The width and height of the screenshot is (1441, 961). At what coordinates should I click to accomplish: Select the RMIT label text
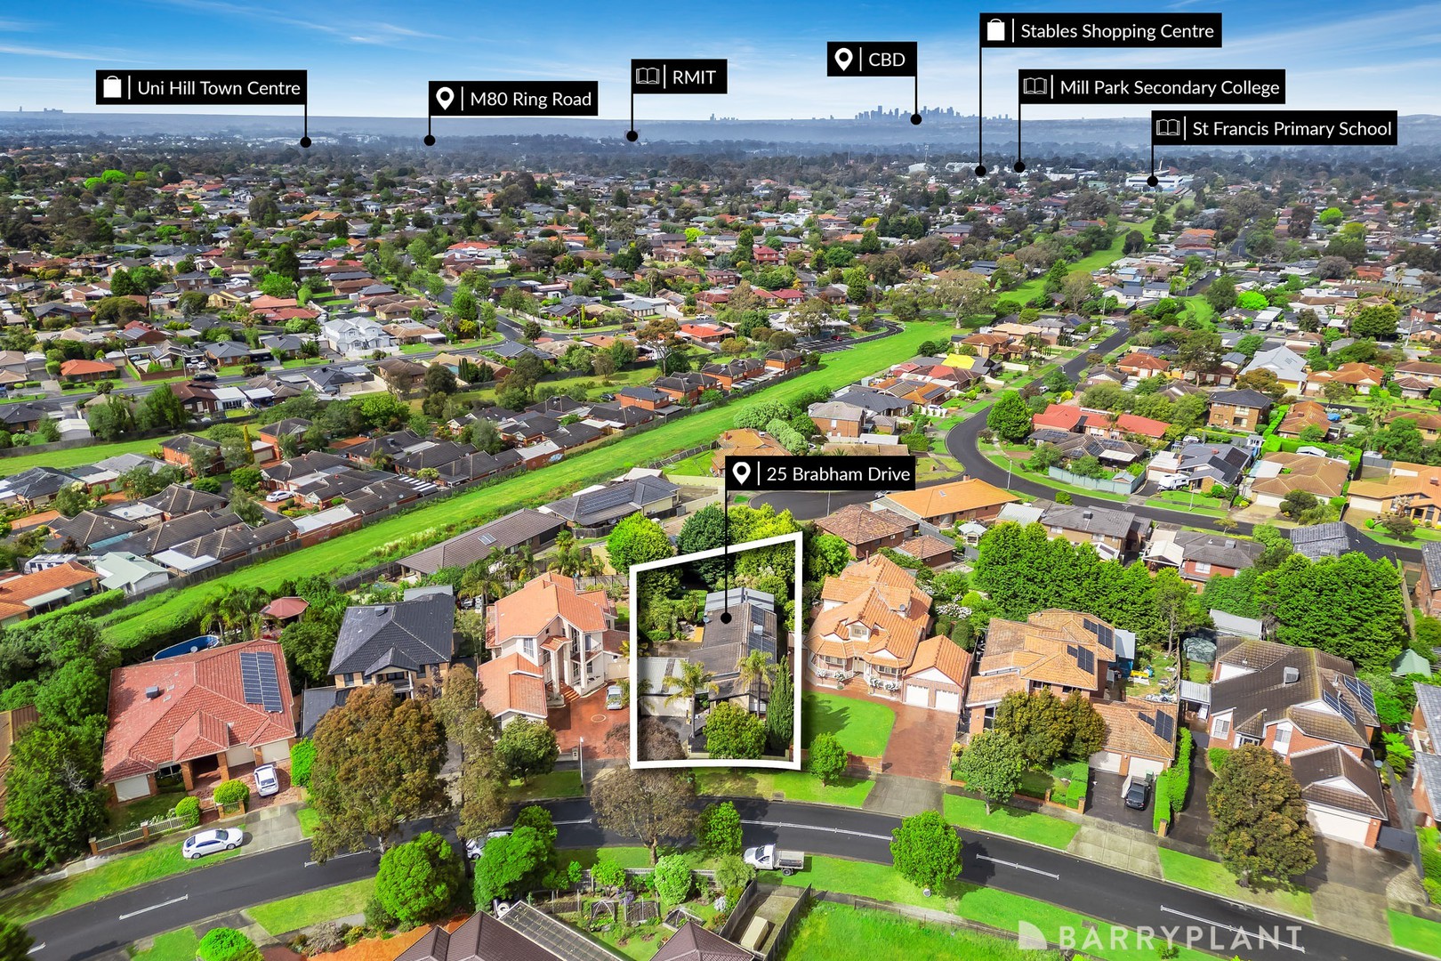tap(694, 77)
